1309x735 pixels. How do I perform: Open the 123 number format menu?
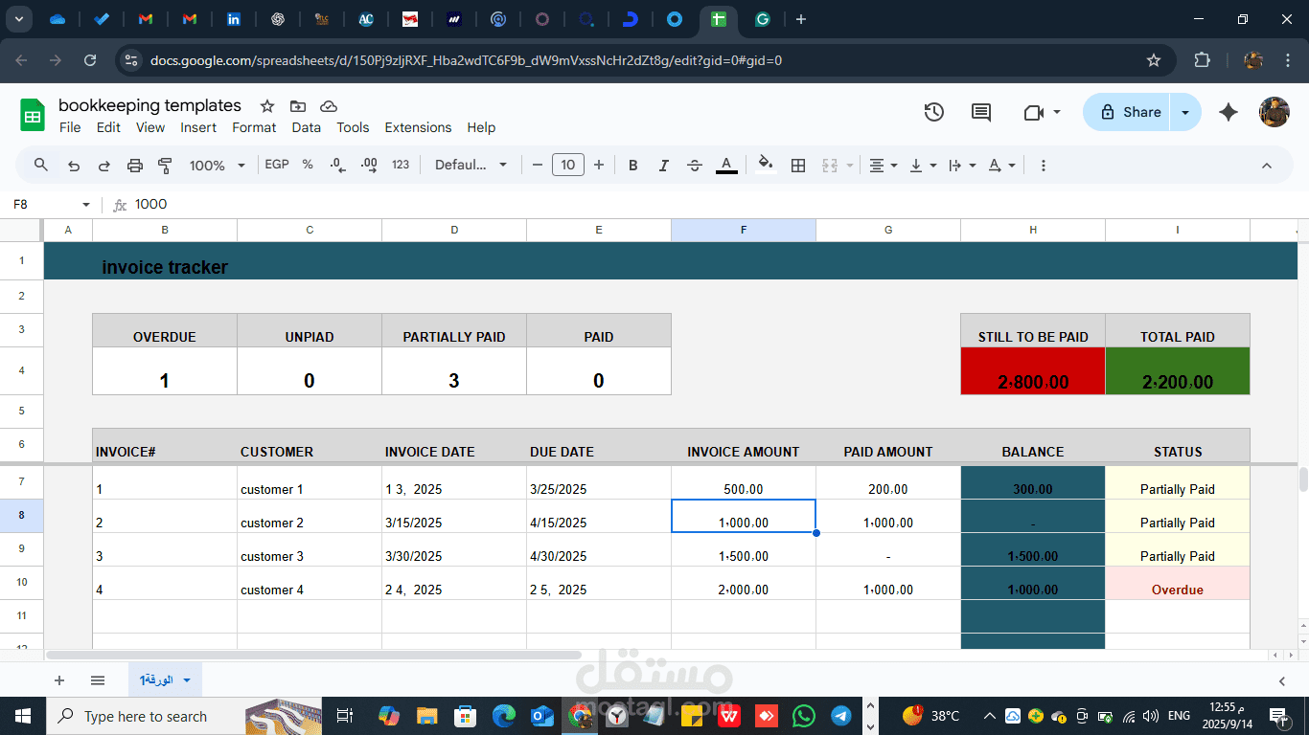tap(401, 165)
